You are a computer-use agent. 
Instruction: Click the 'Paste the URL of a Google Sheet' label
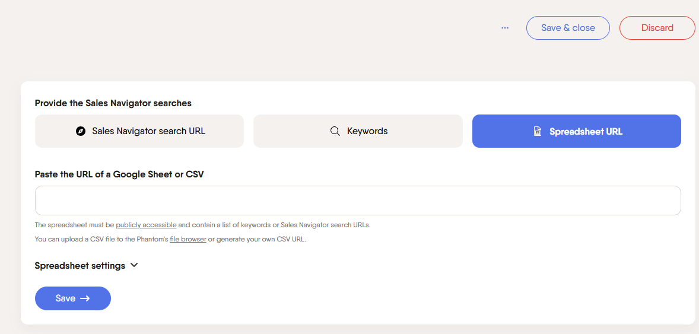coord(119,174)
